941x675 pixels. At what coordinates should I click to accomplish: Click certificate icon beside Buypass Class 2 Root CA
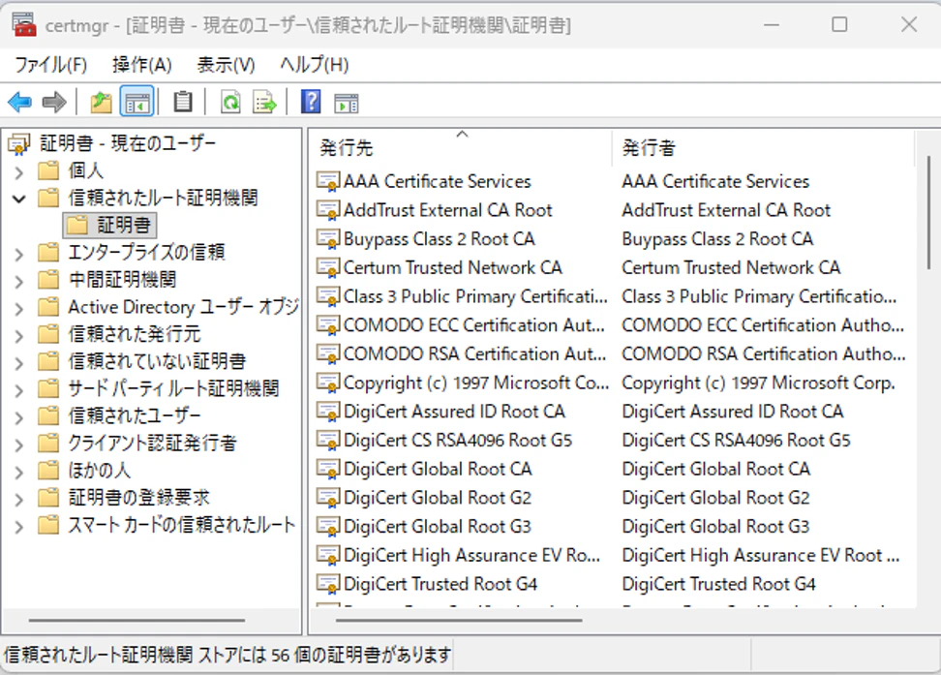(327, 239)
